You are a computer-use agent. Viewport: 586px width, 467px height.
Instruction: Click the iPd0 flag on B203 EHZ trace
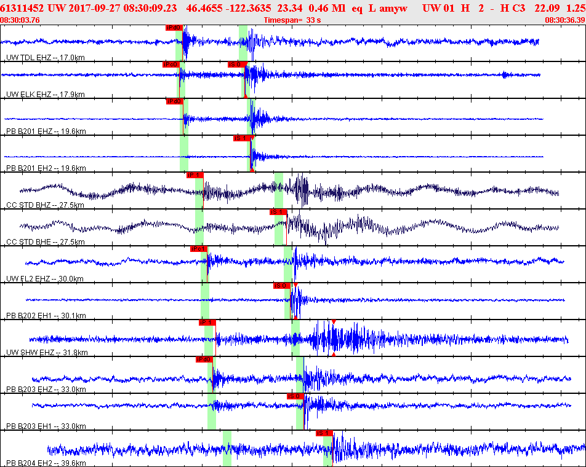point(204,359)
